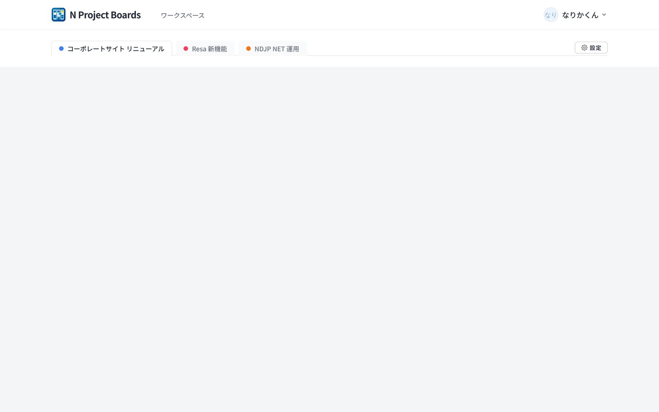
Task: Expand the なりかくん user menu chevron
Action: click(604, 15)
